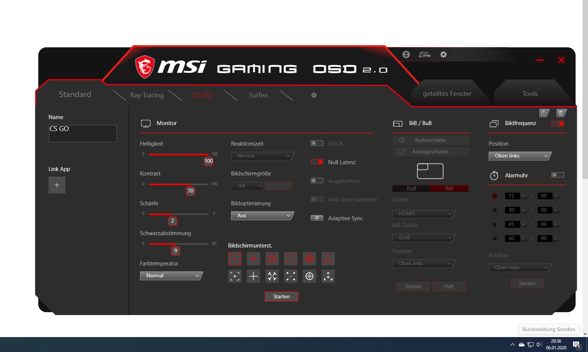Click the network icon in system tray
588x352 pixels.
coord(531,345)
